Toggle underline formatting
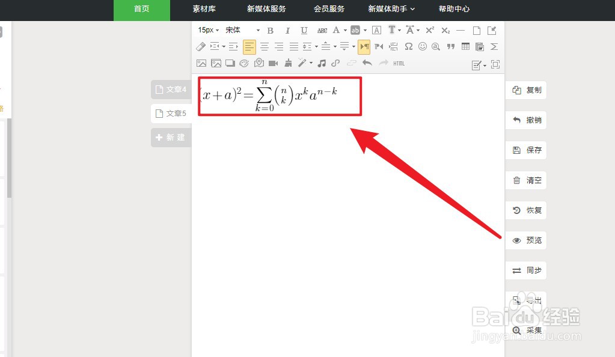615x357 pixels. point(304,30)
